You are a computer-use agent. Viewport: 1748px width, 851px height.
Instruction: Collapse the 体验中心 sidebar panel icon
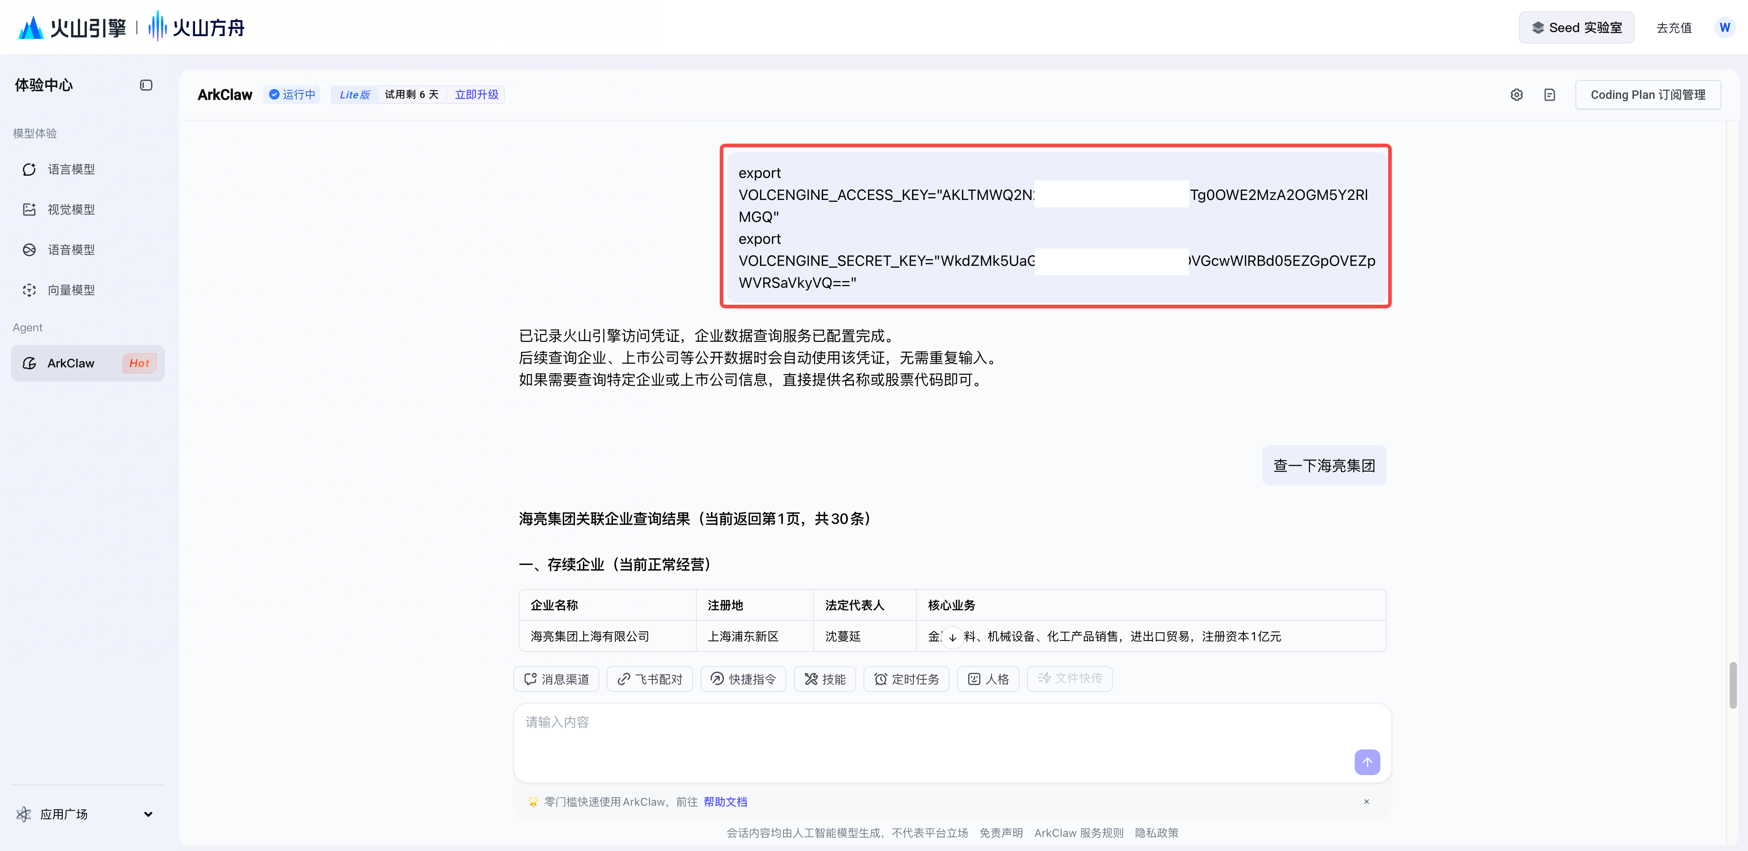[x=146, y=85]
